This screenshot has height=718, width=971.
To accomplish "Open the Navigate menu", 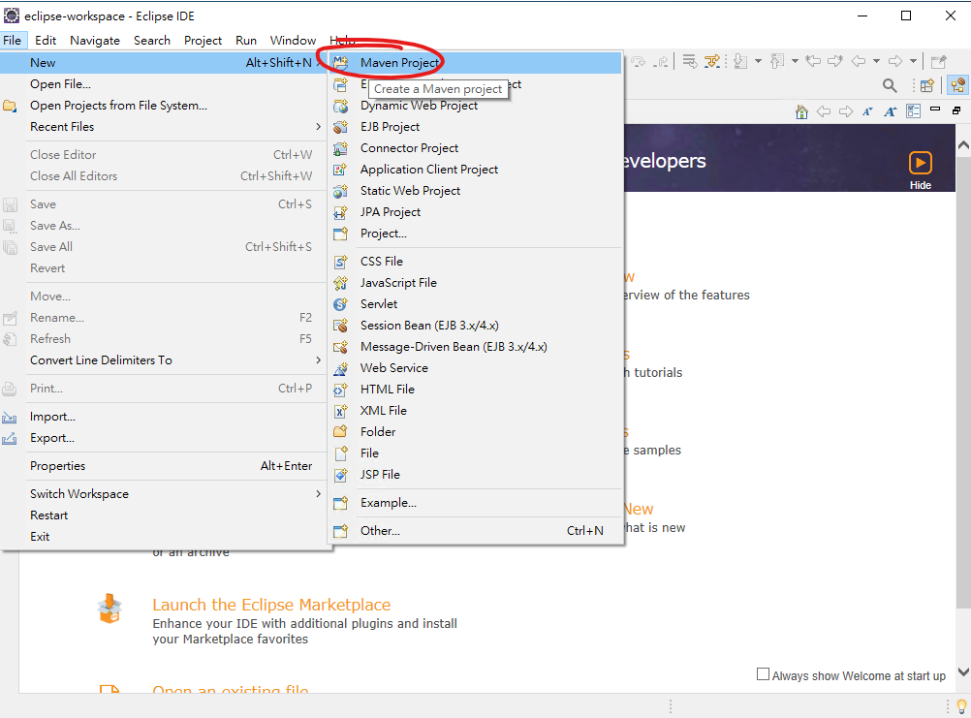I will point(95,41).
